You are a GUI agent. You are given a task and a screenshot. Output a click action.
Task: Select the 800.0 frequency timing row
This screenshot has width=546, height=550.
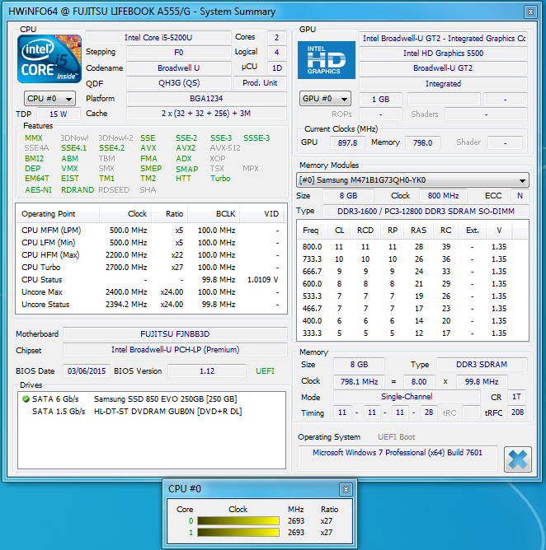coord(412,247)
